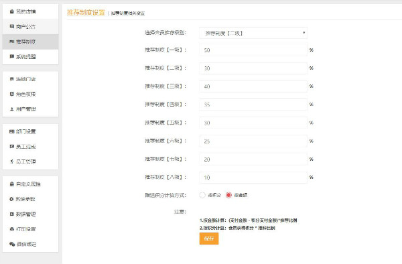Select 推荐制度 menu item in sidebar
Screen dimensions: 402x264
click(31, 42)
